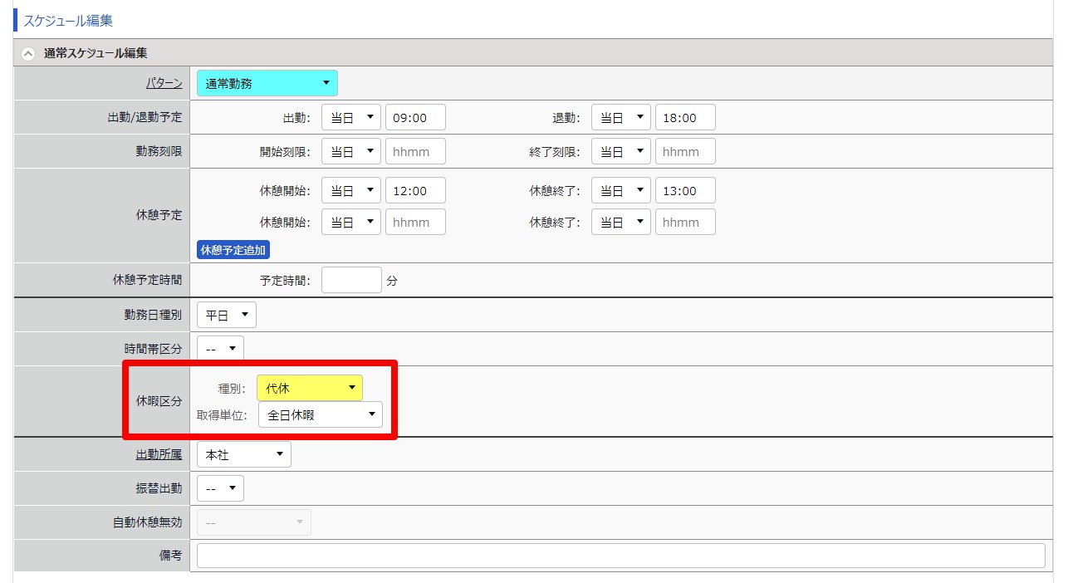Open the 時間帯区分 dropdown

click(221, 349)
